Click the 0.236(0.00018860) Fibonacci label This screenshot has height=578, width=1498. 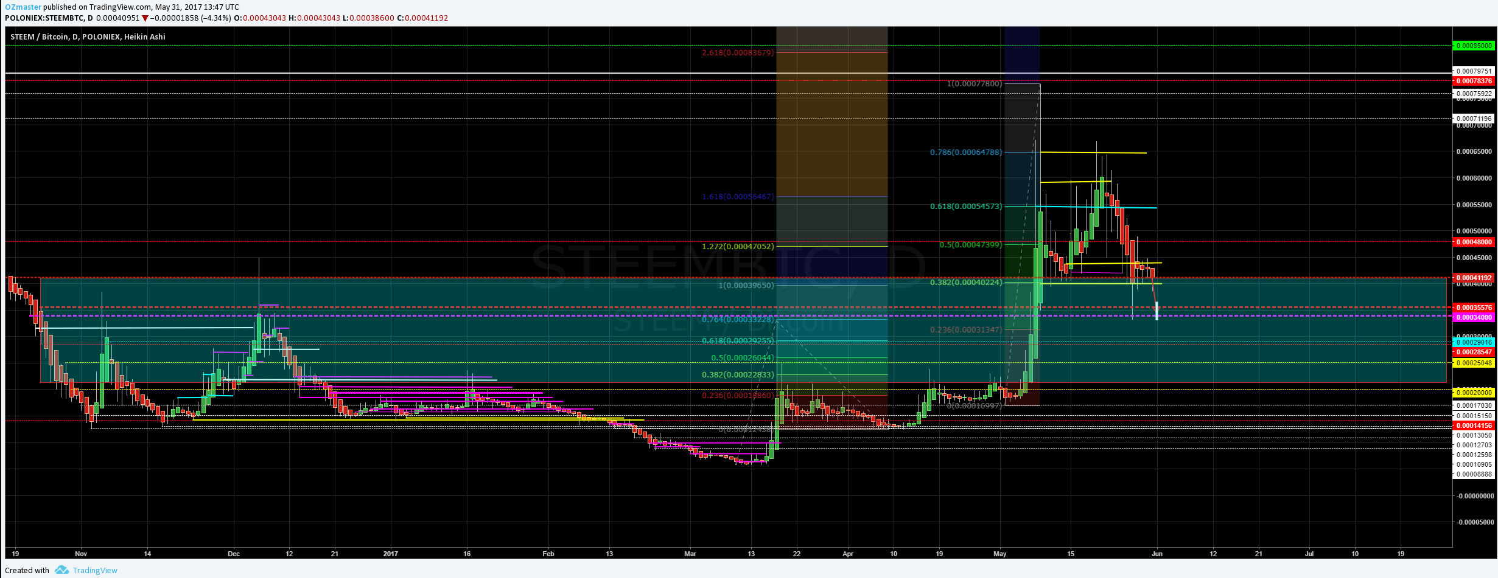click(x=738, y=396)
